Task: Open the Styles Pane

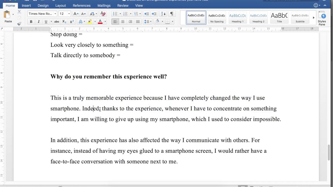Action: (x=322, y=18)
